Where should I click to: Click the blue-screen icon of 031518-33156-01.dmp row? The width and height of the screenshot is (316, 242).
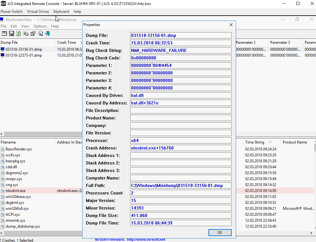[3, 49]
